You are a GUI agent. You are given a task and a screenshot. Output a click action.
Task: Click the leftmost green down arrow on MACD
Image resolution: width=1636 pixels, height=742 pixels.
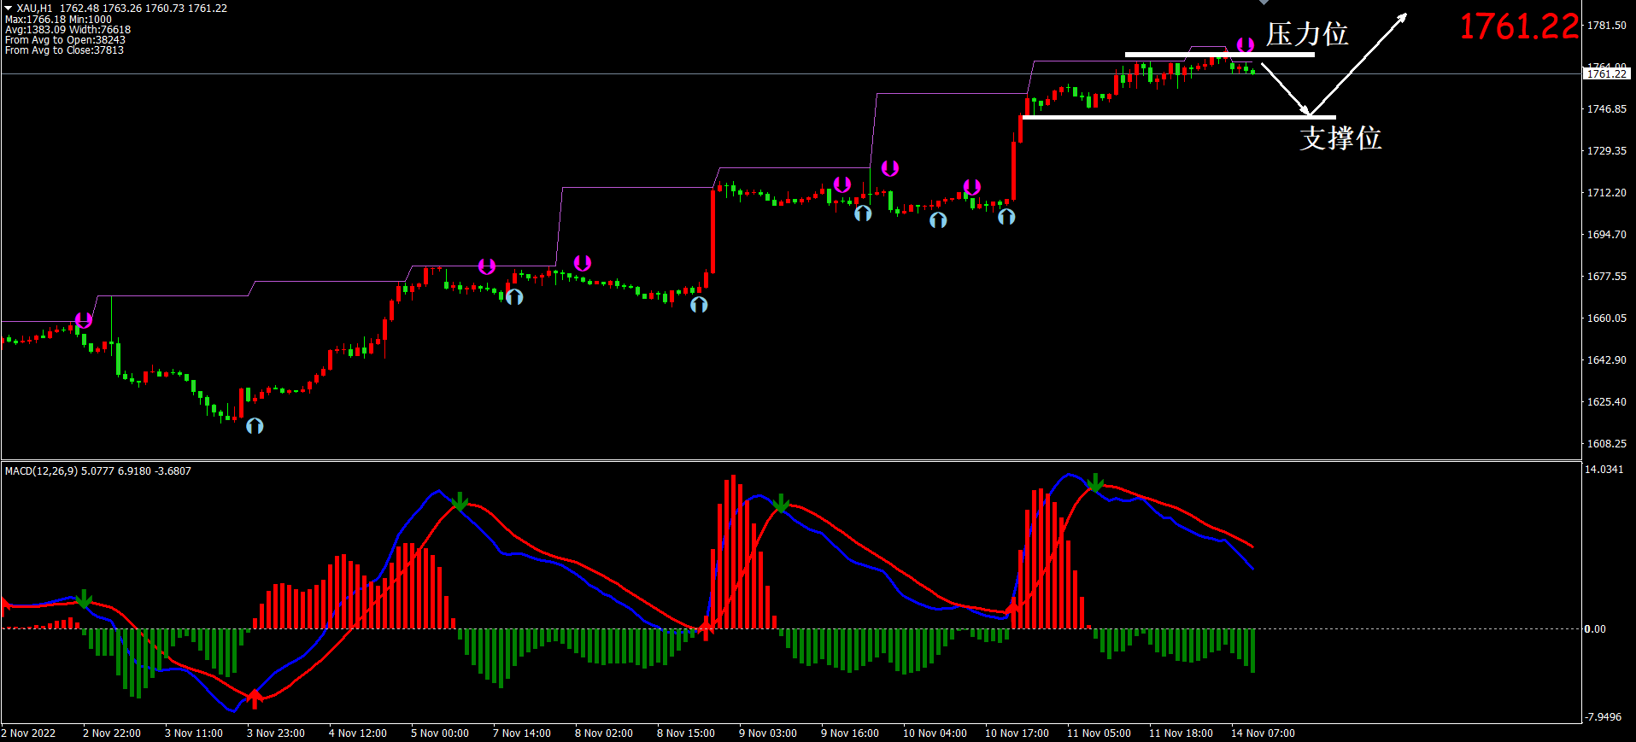(x=84, y=599)
